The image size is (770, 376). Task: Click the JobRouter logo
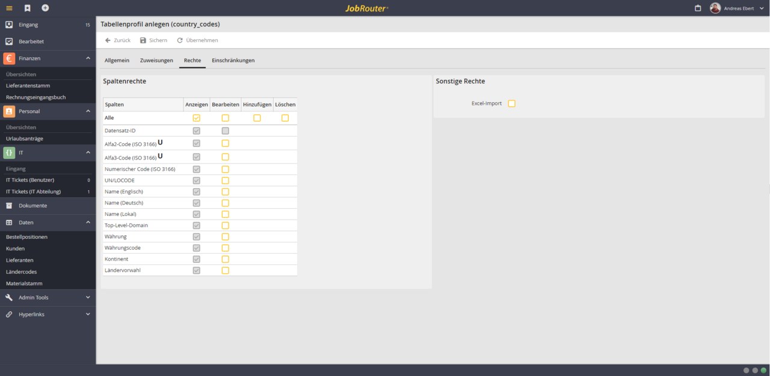[x=367, y=8]
